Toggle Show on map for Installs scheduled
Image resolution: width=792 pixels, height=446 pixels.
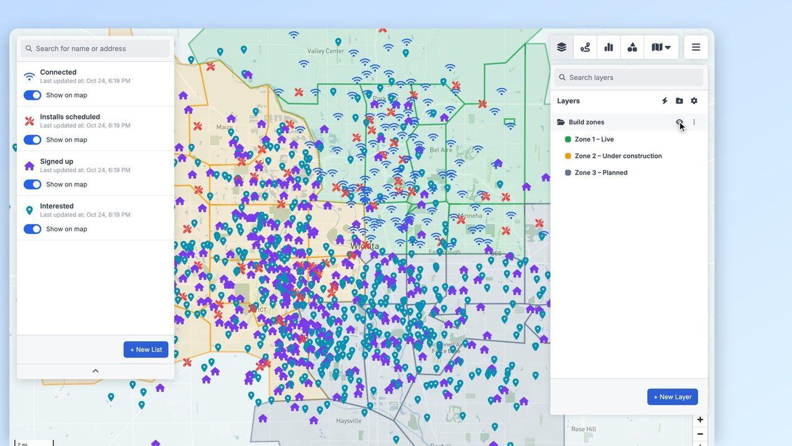coord(32,140)
